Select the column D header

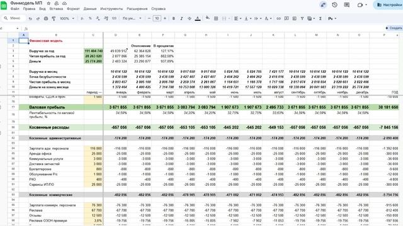click(115, 35)
